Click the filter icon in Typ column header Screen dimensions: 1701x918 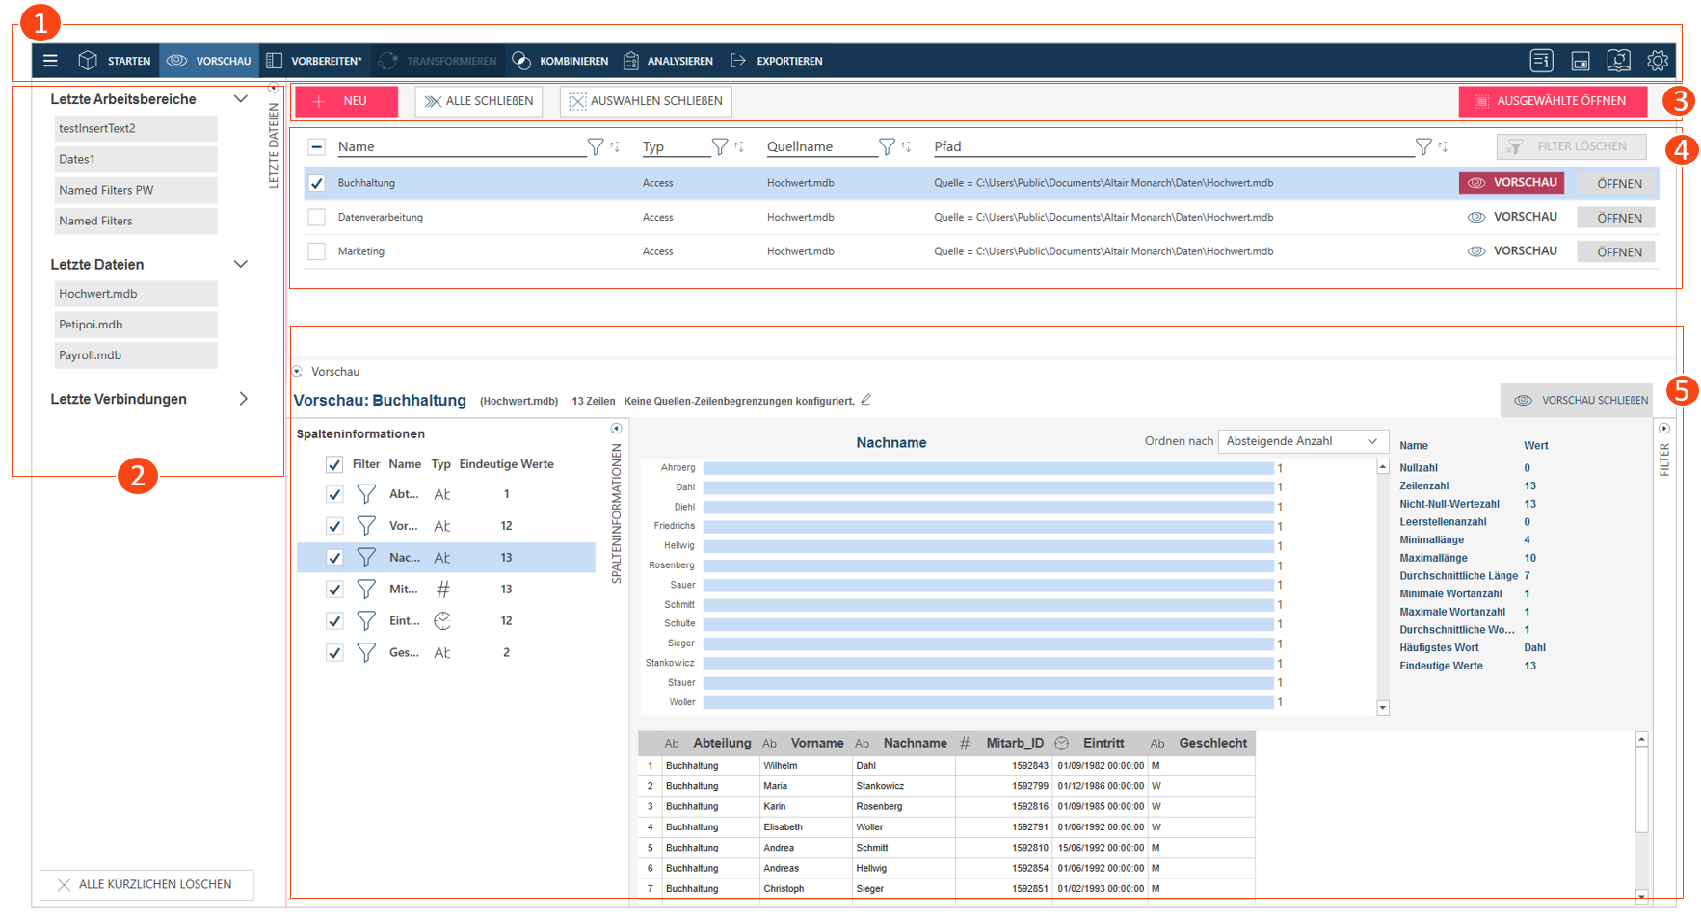[x=719, y=146]
